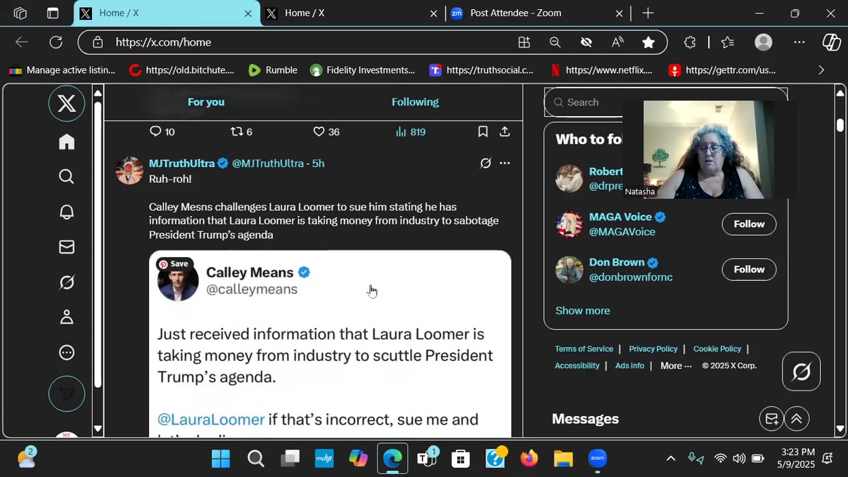848x477 pixels.
Task: Click @LauraLoomer mention in image
Action: (211, 419)
